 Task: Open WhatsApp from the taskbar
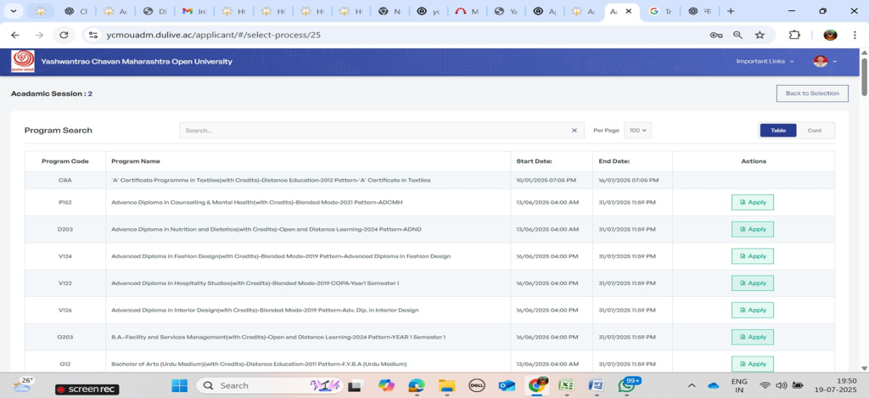[x=627, y=385]
